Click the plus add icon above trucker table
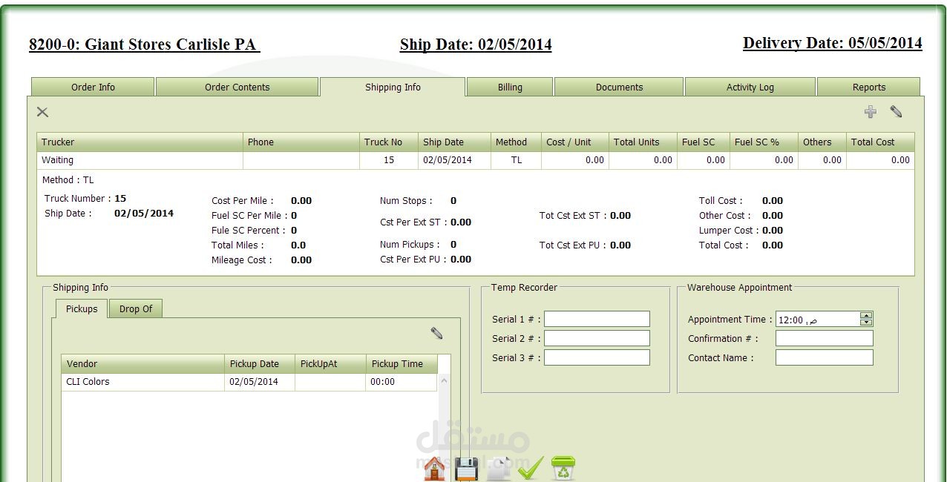 870,112
